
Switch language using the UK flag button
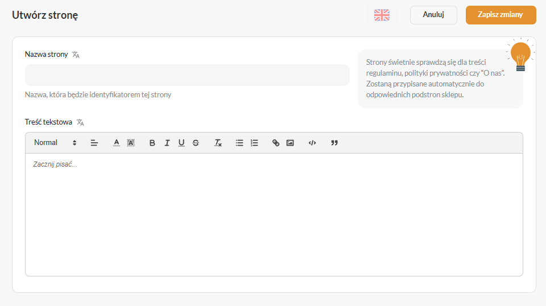point(382,15)
